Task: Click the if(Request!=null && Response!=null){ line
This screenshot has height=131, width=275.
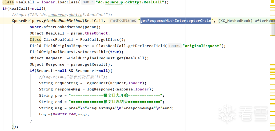Action: [x=71, y=71]
